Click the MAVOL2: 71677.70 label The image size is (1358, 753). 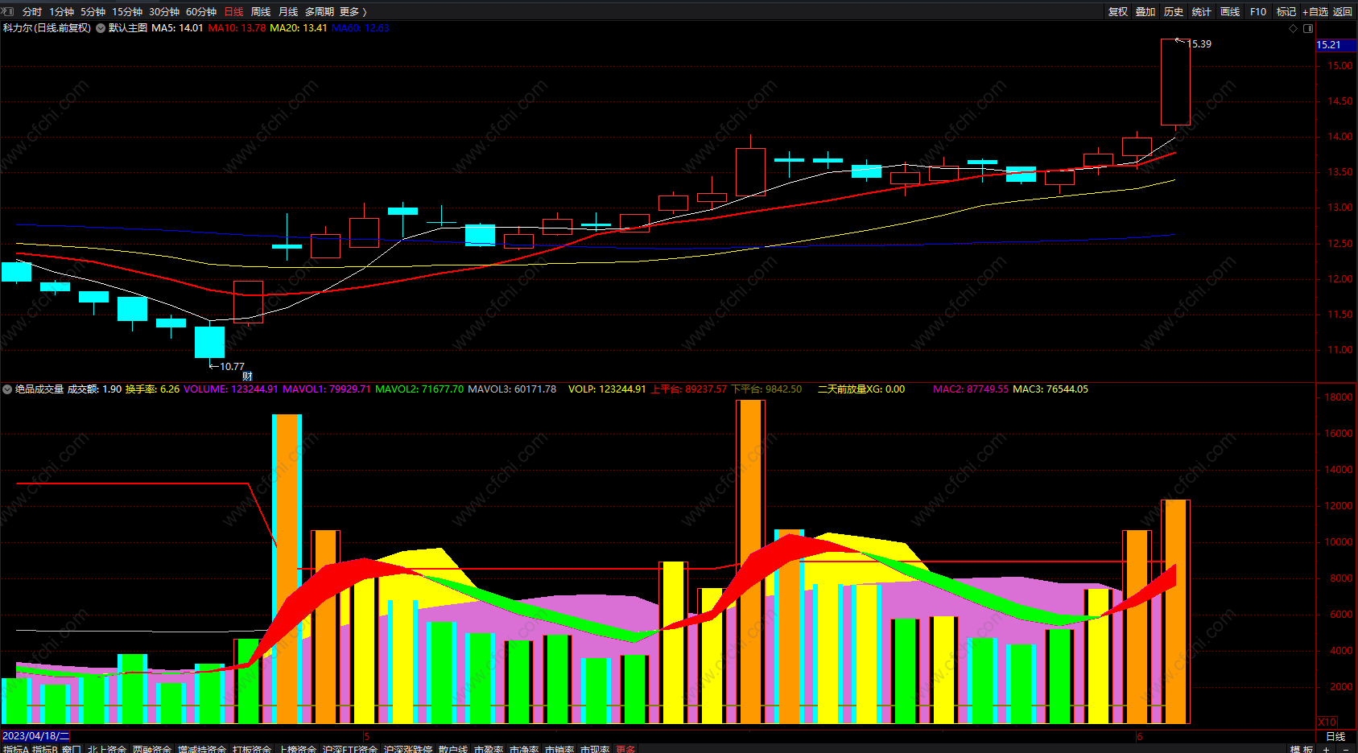pyautogui.click(x=419, y=389)
